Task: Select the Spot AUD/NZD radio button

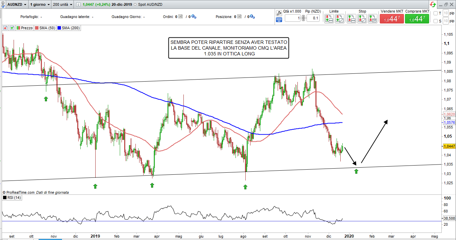Action: tap(136, 5)
